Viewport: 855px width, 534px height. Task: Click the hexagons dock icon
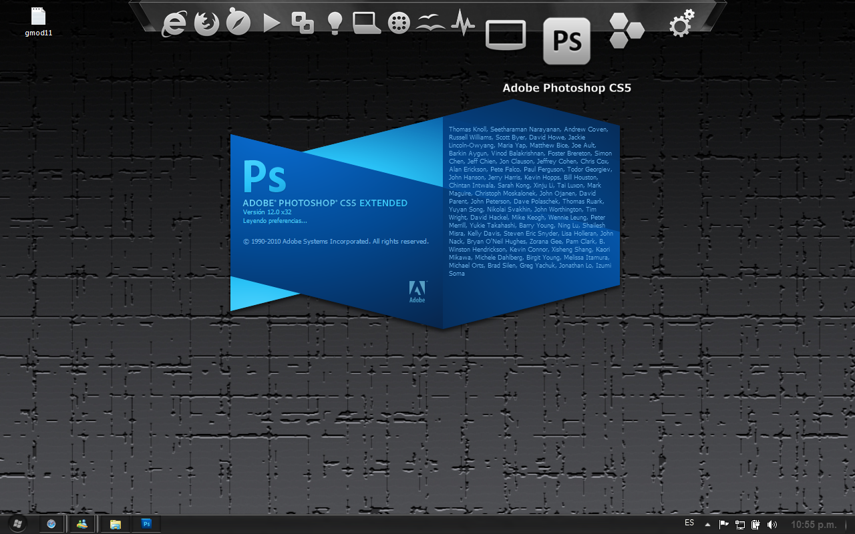(x=627, y=31)
